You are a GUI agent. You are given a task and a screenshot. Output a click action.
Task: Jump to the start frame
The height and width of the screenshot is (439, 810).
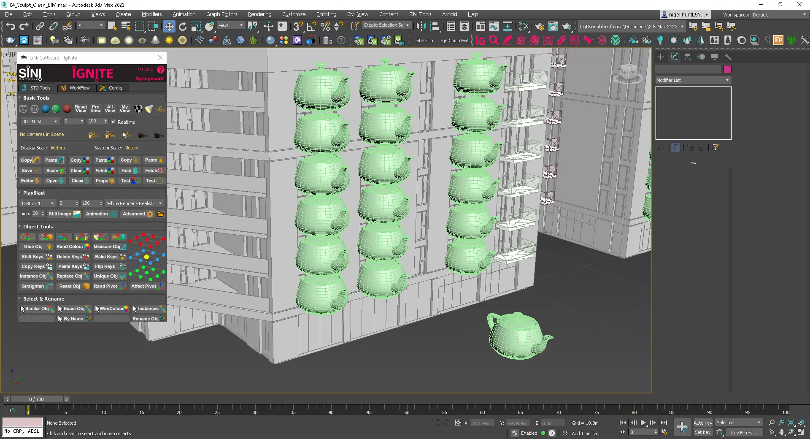coord(623,423)
